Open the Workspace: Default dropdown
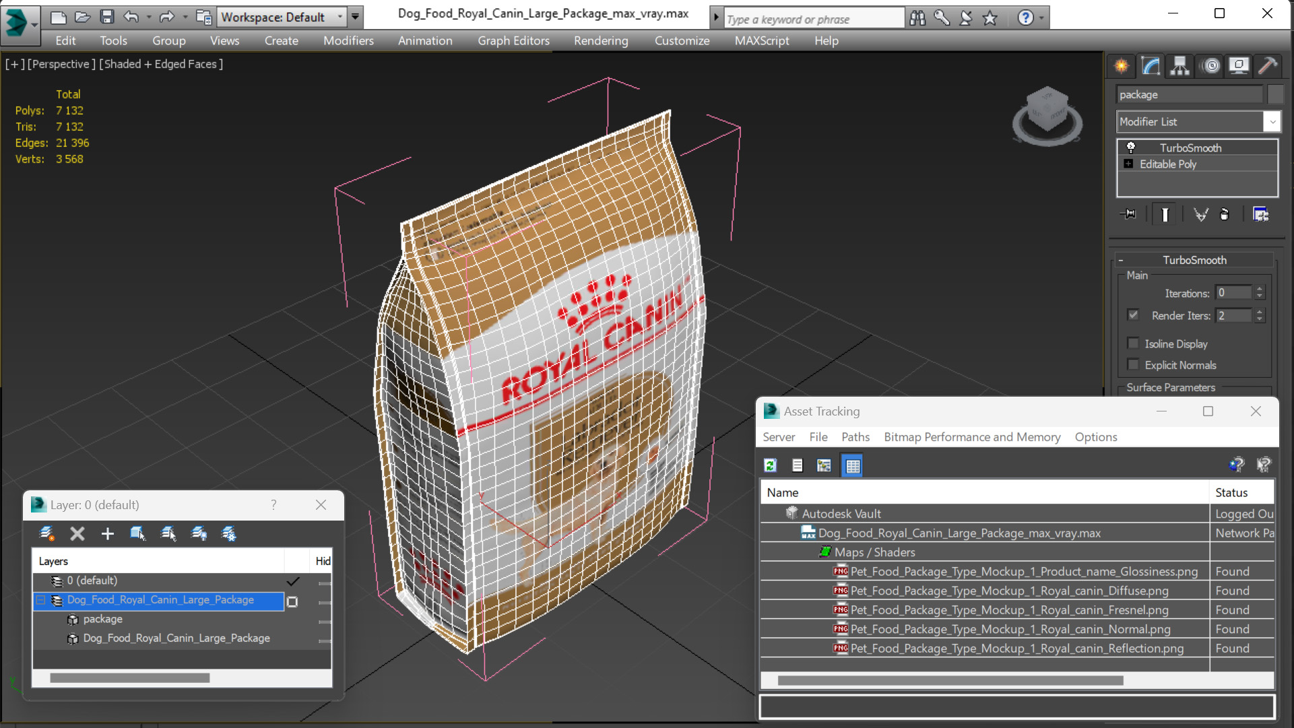 pos(339,17)
